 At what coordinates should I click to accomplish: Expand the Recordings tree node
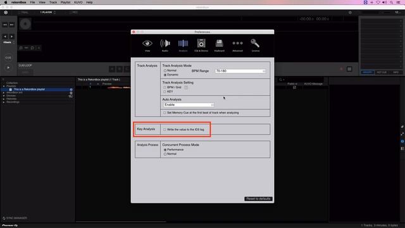click(x=4, y=102)
